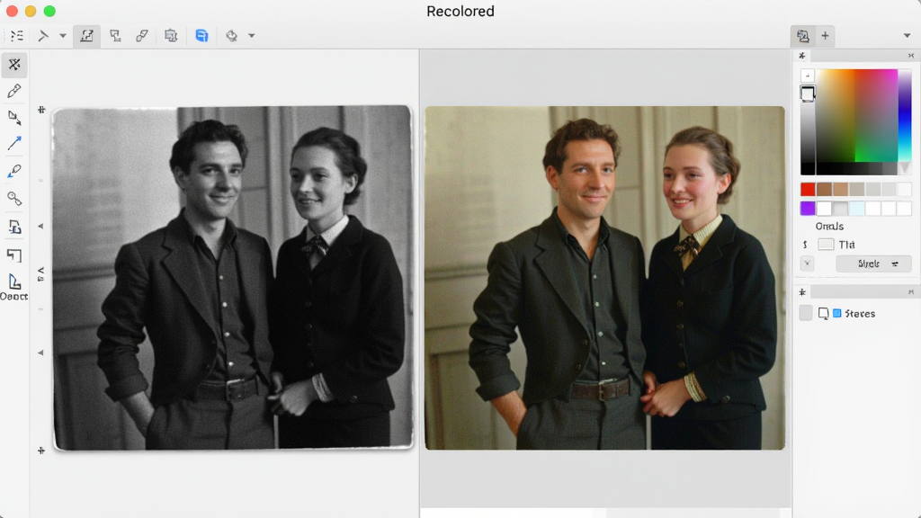The height and width of the screenshot is (518, 921).
Task: Select the Staves layer row
Action: coord(855,314)
